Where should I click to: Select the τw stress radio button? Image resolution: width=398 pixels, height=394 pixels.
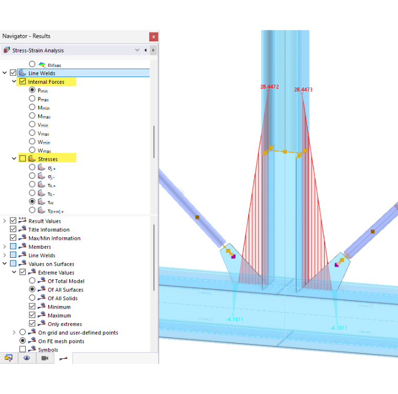point(32,201)
